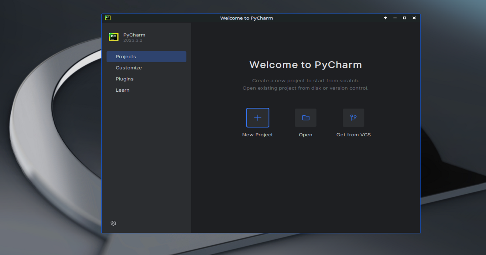Image resolution: width=486 pixels, height=255 pixels.
Task: Click the Open folder icon
Action: coord(306,118)
